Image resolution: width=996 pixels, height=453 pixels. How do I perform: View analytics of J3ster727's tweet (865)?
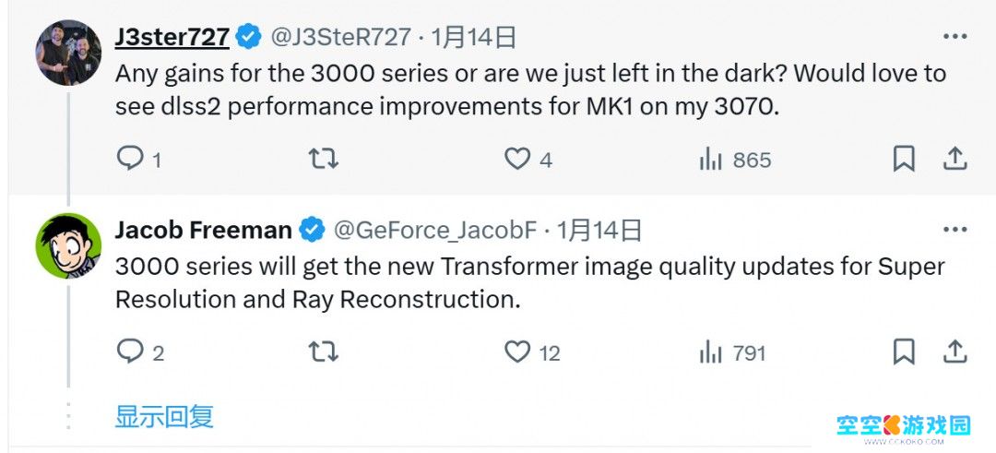click(711, 160)
